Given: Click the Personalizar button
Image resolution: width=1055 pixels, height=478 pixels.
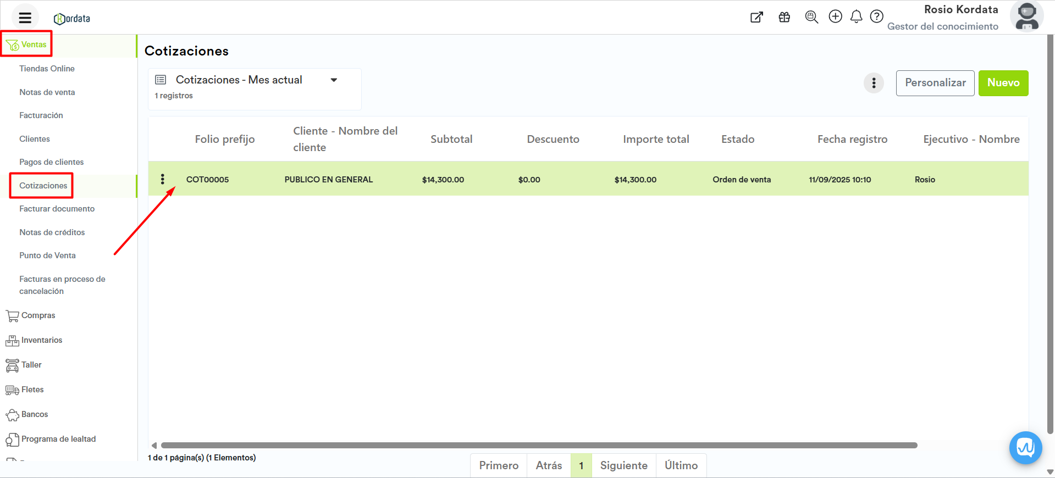Looking at the screenshot, I should 935,83.
